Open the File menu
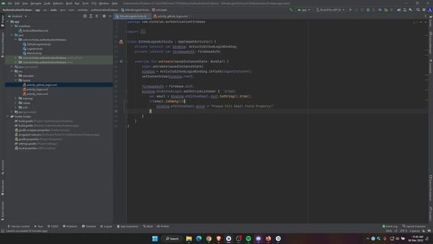 click(10, 3)
